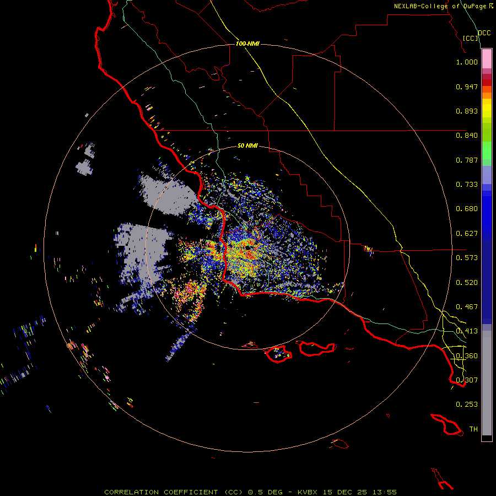Click the 0.627 scale value
The width and height of the screenshot is (496, 496).
pyautogui.click(x=467, y=234)
